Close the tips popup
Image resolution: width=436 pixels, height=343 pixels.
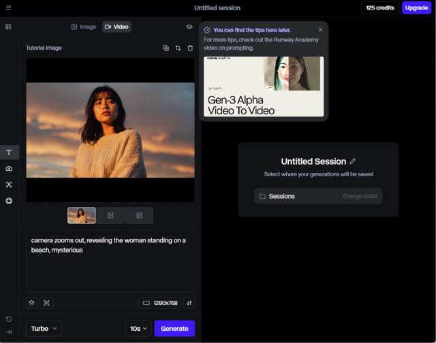click(321, 30)
